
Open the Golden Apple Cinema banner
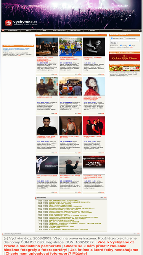tap(125, 58)
